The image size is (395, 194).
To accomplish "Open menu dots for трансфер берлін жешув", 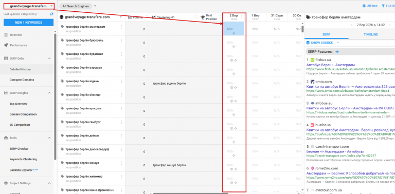I will (122, 163).
